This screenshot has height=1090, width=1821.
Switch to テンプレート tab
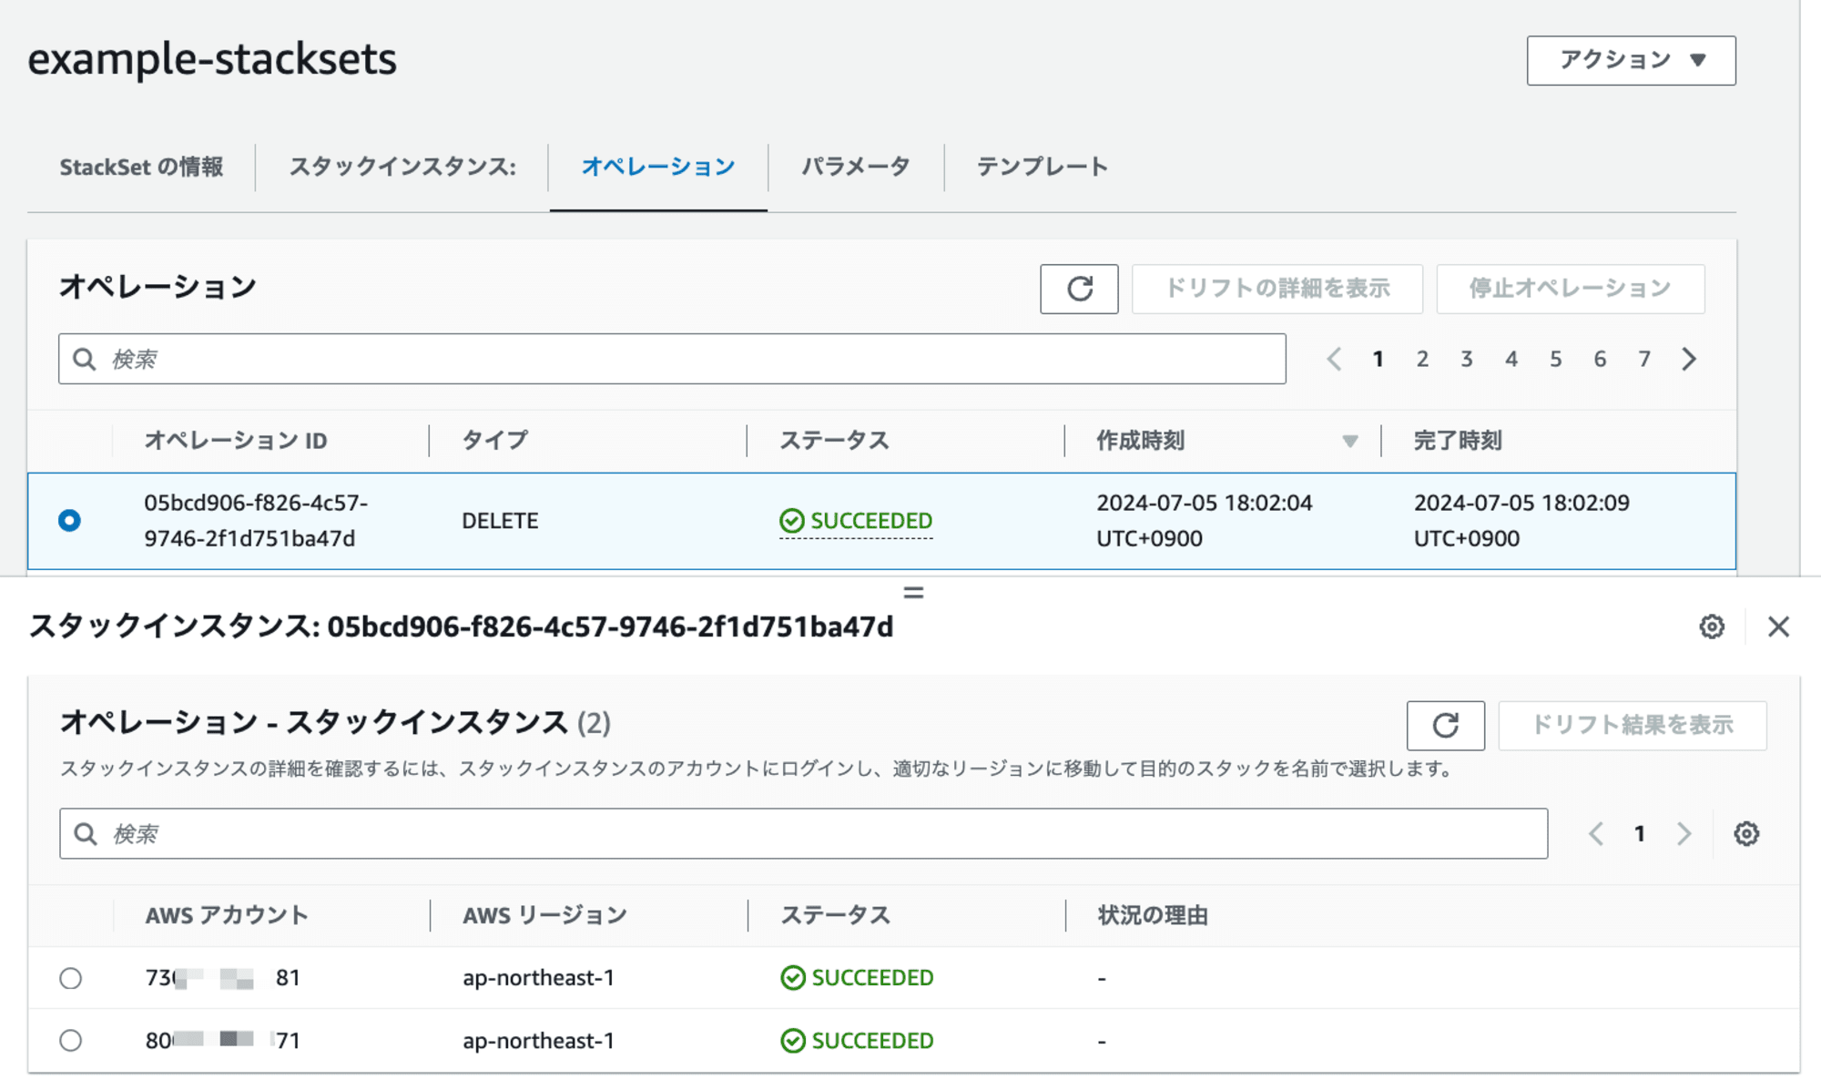tap(1043, 167)
